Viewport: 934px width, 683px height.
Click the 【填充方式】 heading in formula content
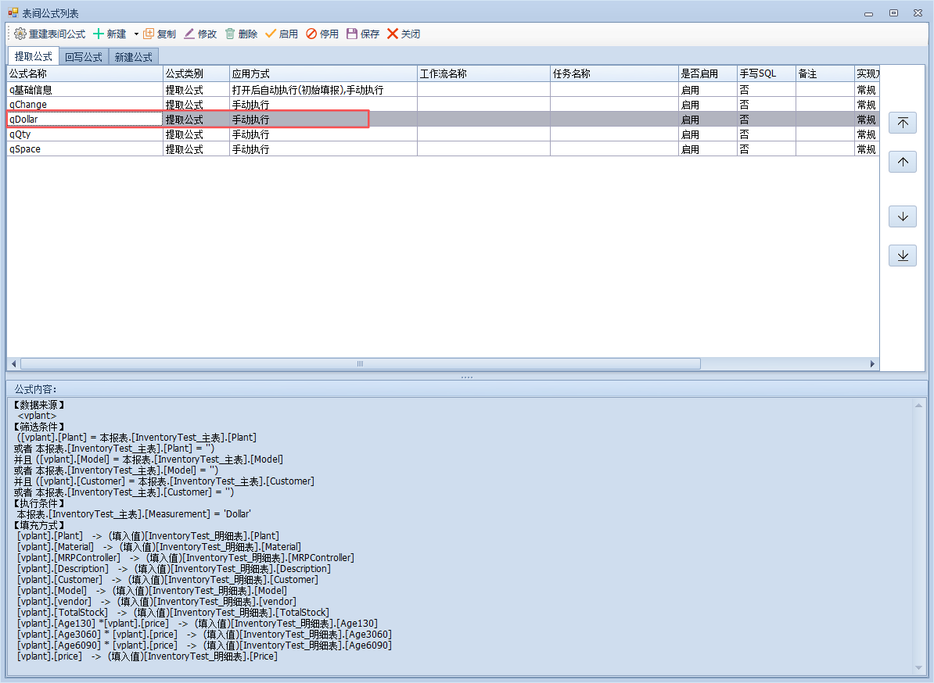[x=39, y=525]
